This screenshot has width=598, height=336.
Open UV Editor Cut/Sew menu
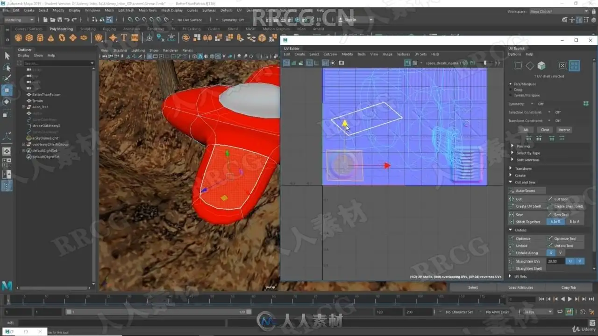330,54
